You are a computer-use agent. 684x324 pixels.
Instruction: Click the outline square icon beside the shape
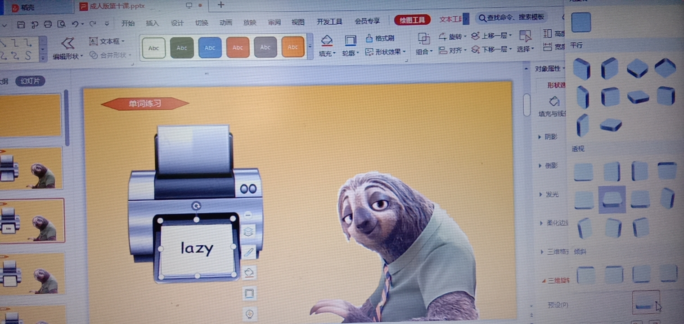[x=249, y=294]
